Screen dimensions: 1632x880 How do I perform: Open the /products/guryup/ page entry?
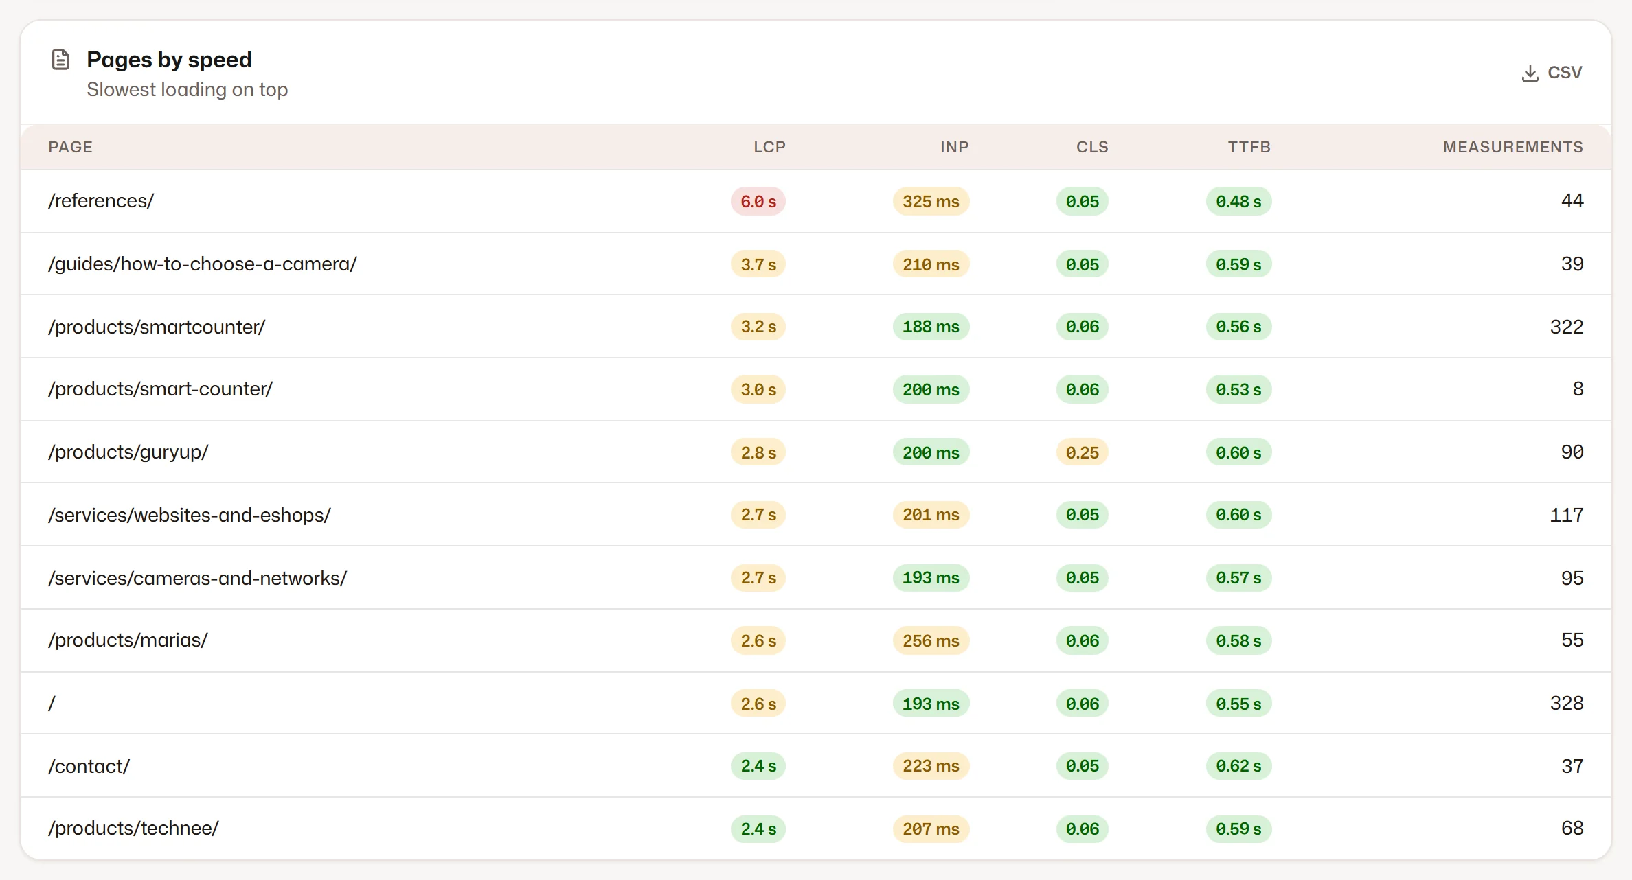point(128,452)
